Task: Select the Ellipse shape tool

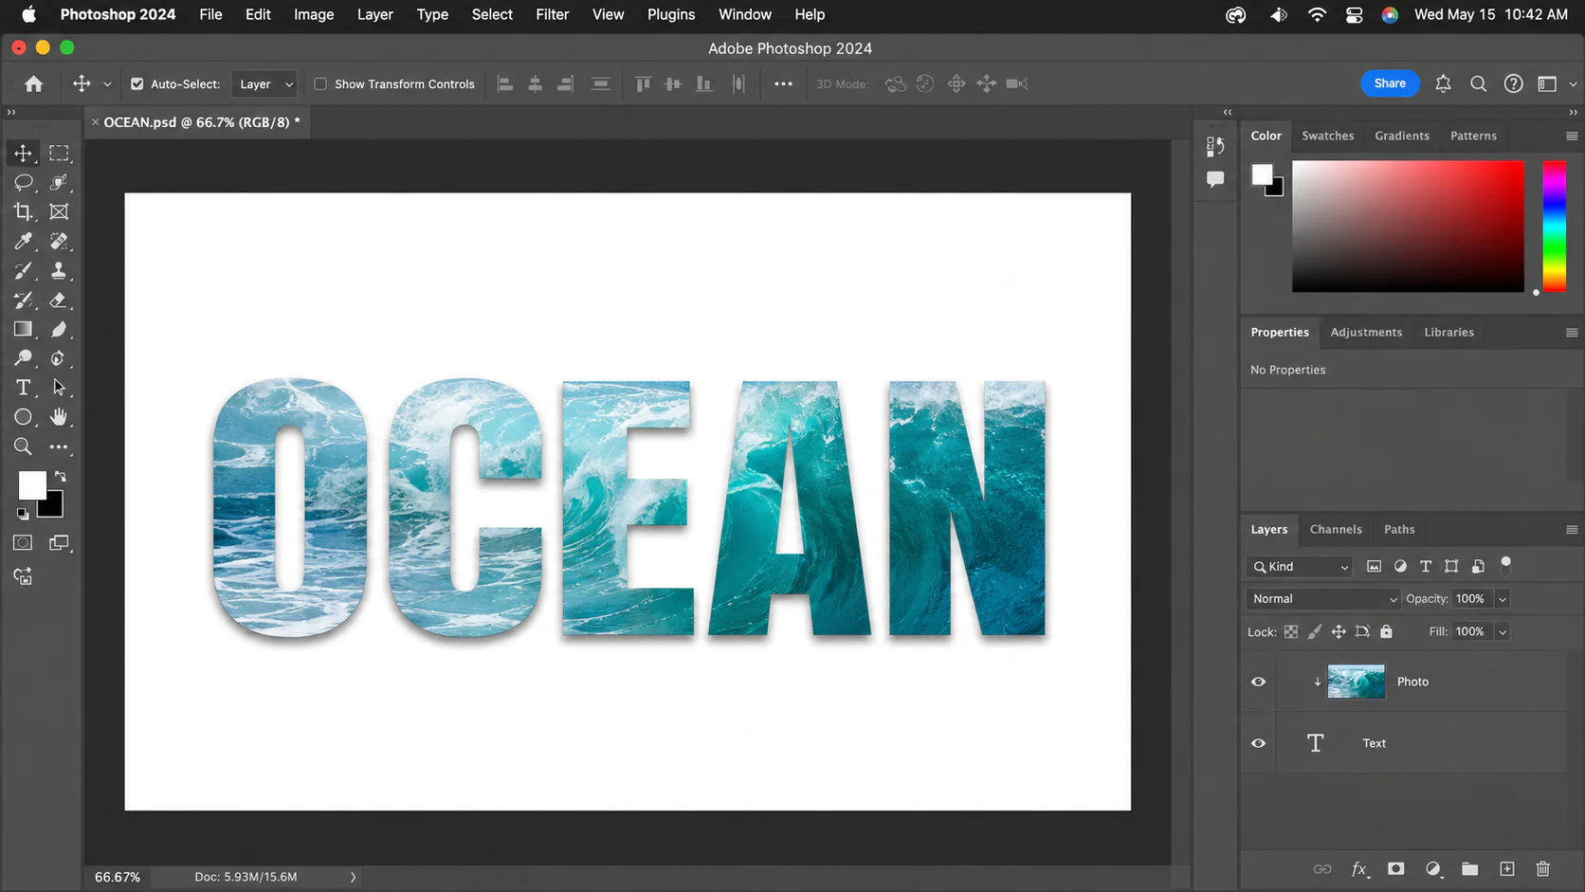Action: pos(23,417)
